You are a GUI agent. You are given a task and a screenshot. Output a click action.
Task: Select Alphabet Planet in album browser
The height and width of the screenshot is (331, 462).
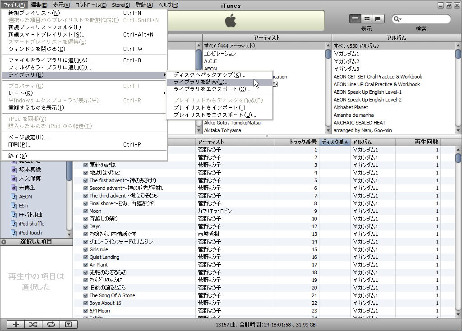point(393,107)
